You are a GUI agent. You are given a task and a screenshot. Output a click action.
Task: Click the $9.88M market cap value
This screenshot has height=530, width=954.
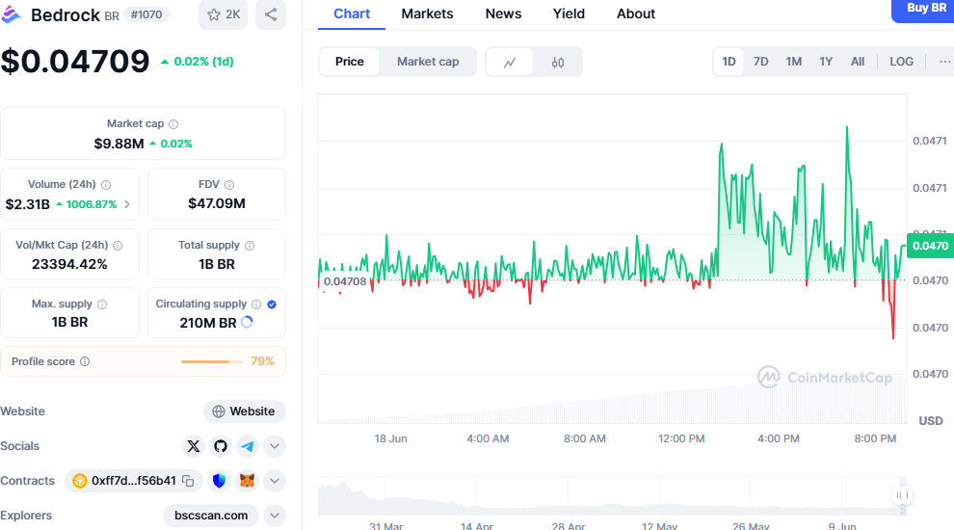pos(119,144)
